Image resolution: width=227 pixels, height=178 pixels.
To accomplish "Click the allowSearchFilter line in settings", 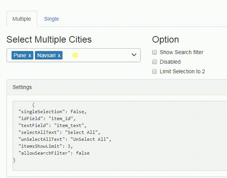I will (54, 153).
